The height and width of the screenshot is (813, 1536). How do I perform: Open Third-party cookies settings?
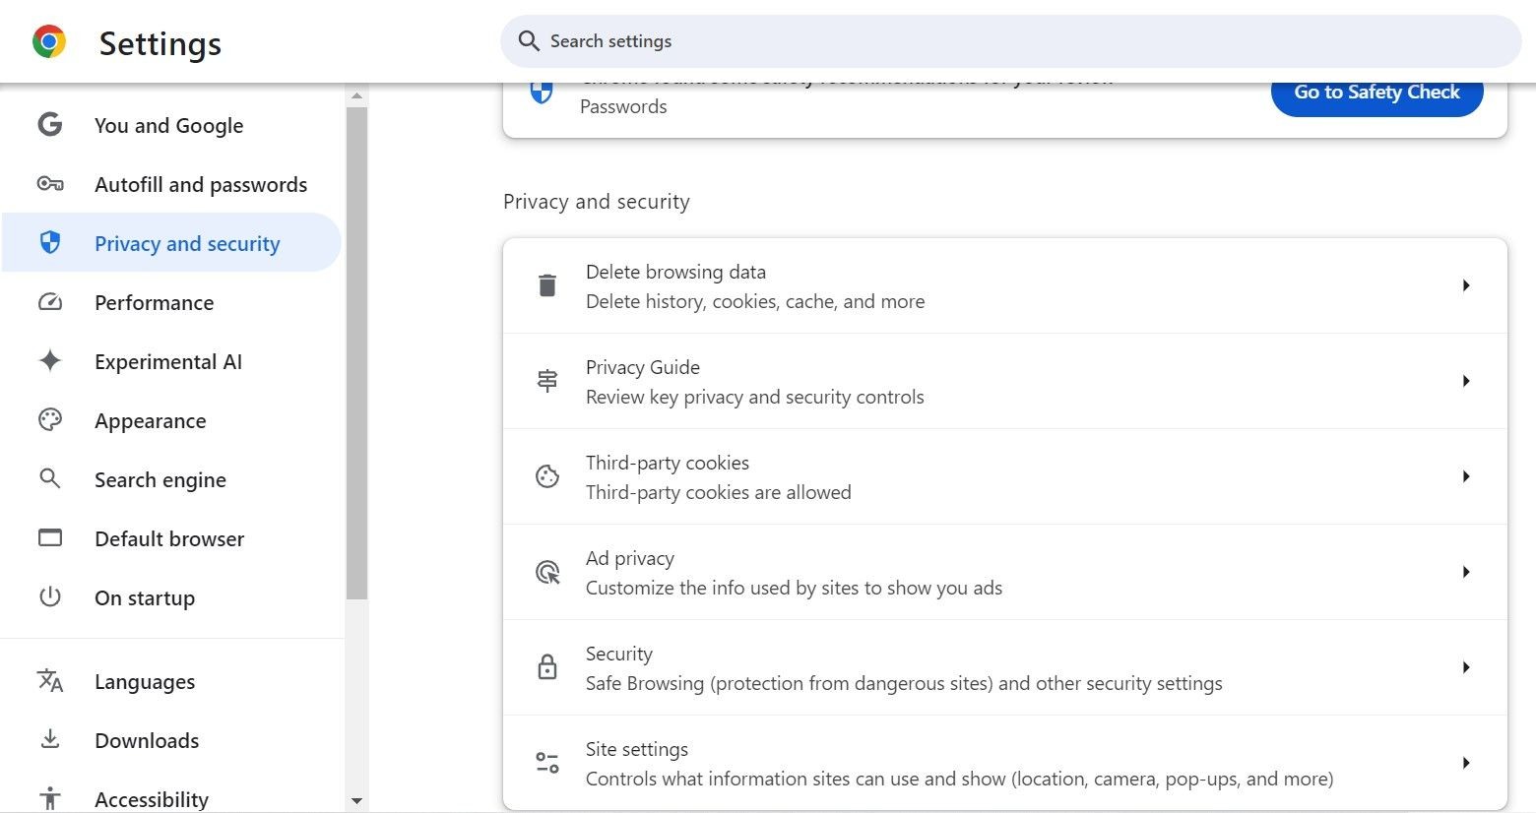coord(1005,476)
